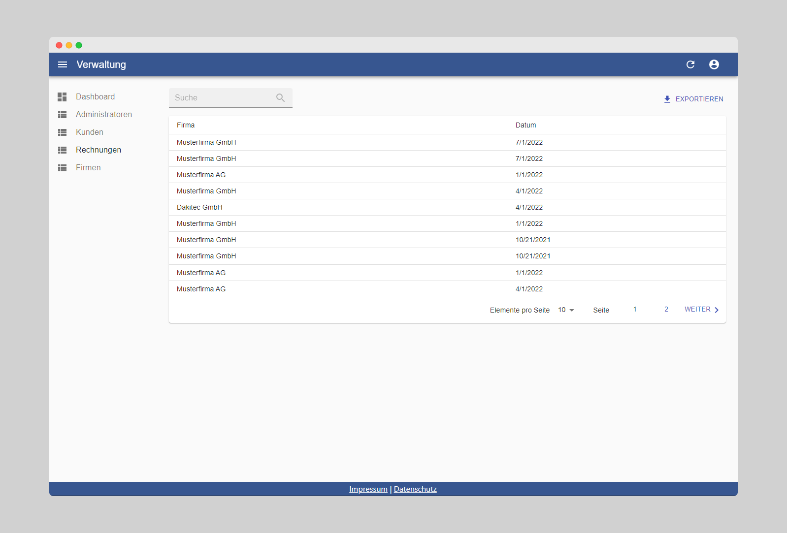Focus the Suche search field

[230, 98]
